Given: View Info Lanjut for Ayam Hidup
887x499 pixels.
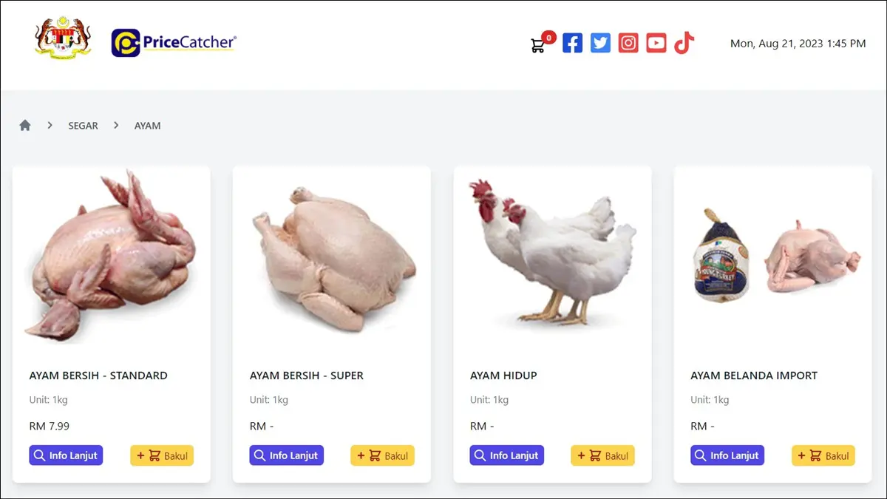Looking at the screenshot, I should point(506,455).
